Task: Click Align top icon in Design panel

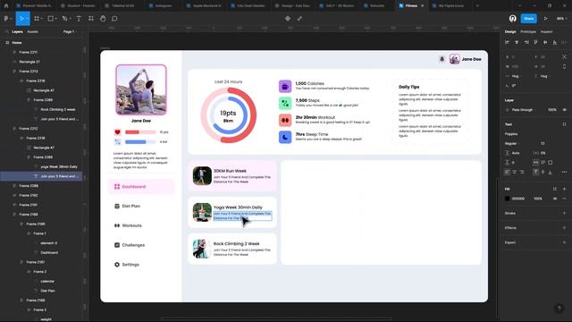Action: 535,42
